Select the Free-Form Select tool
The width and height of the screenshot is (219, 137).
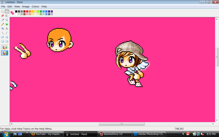coord(2,11)
